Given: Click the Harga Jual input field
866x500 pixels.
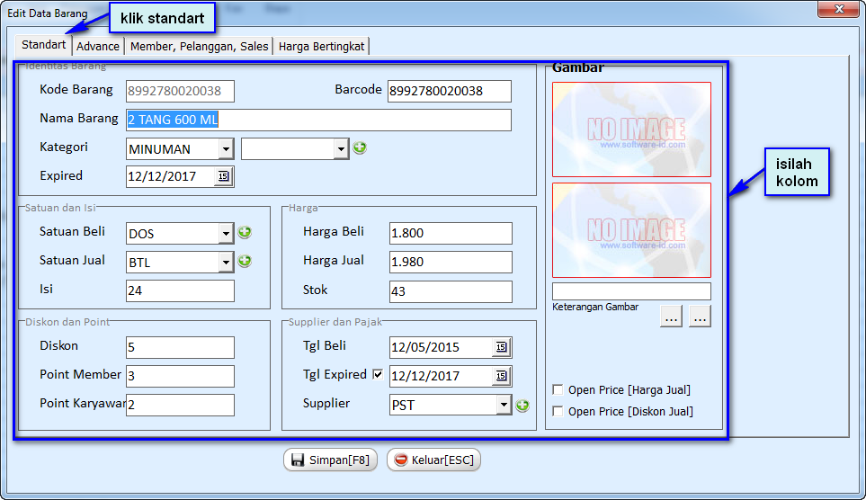Looking at the screenshot, I should 451,263.
